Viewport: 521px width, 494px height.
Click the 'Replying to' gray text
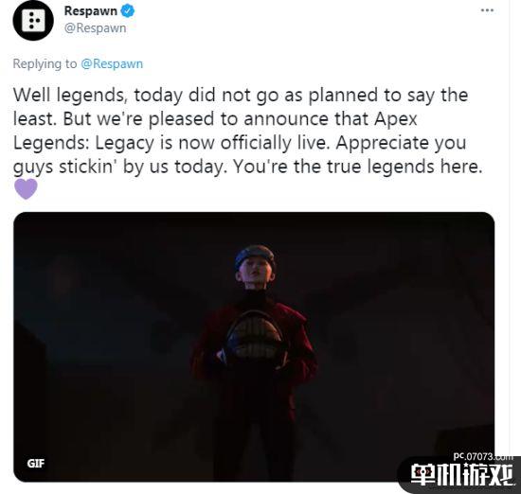[x=45, y=63]
